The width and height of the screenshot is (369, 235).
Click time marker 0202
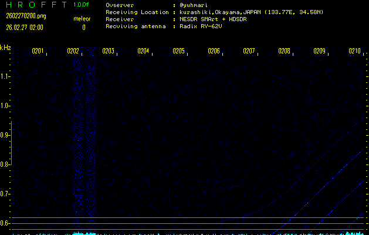[x=73, y=51]
